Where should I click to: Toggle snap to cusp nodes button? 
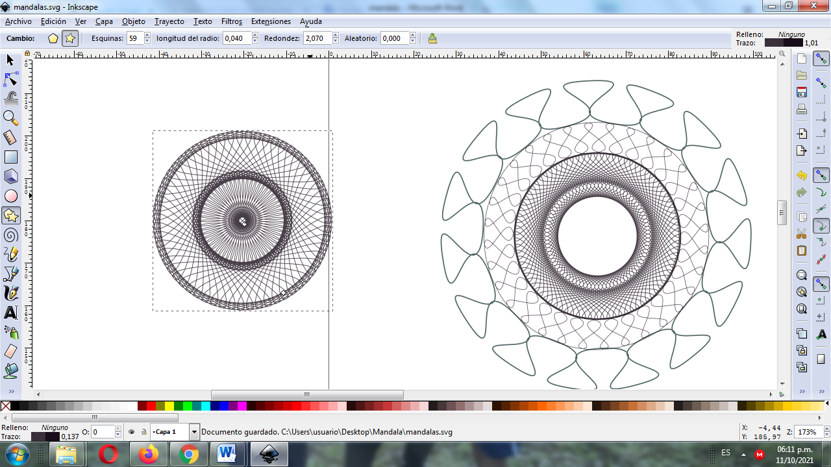click(x=821, y=226)
